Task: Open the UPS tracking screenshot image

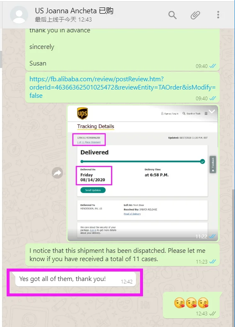Action: [143, 173]
